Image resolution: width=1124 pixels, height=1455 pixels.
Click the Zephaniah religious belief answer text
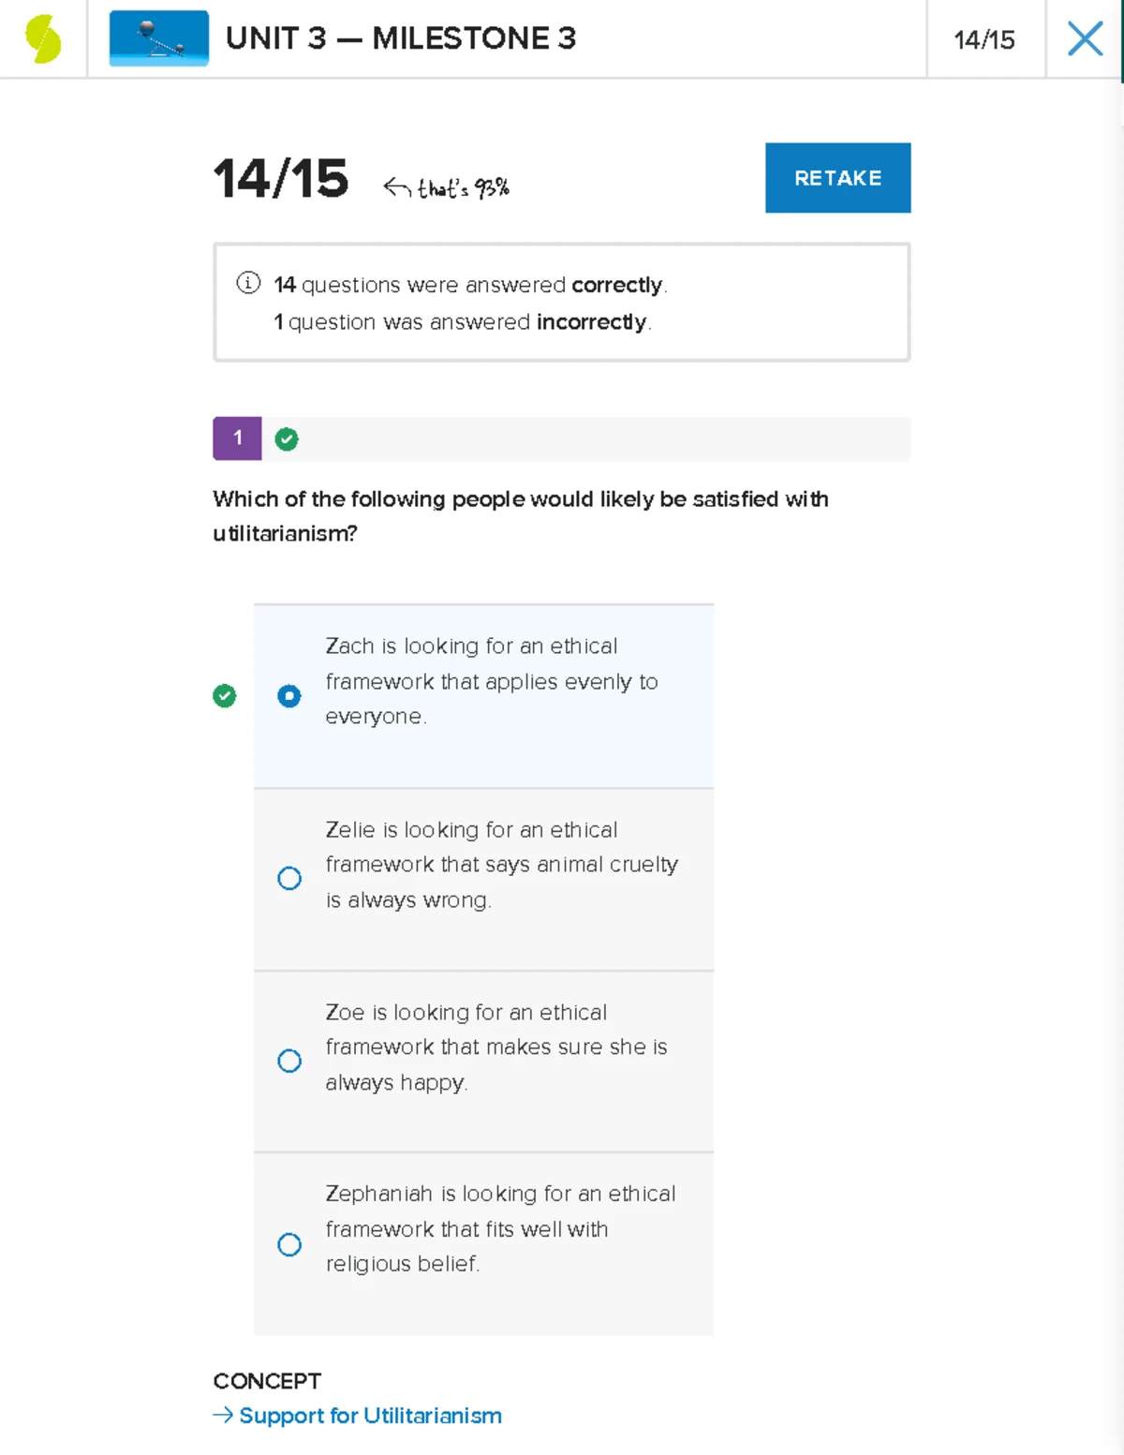[500, 1228]
